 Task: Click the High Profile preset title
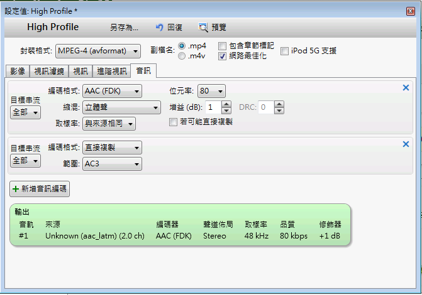pos(53,27)
